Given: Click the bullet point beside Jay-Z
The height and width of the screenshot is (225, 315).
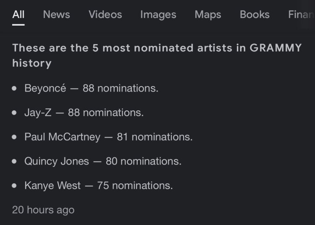Looking at the screenshot, I should click(x=15, y=113).
